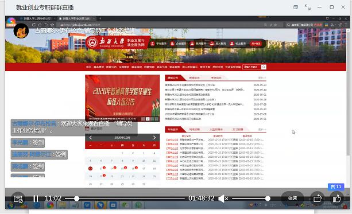Toggle the chat comments overlay icon
The height and width of the screenshot is (214, 352).
click(x=18, y=199)
